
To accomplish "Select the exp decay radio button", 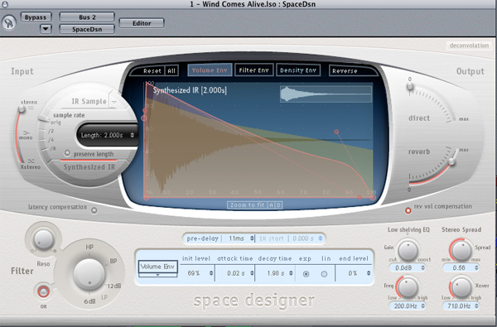I will (306, 274).
